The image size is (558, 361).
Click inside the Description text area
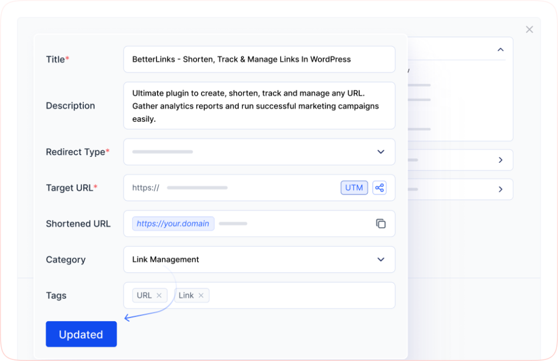(259, 105)
